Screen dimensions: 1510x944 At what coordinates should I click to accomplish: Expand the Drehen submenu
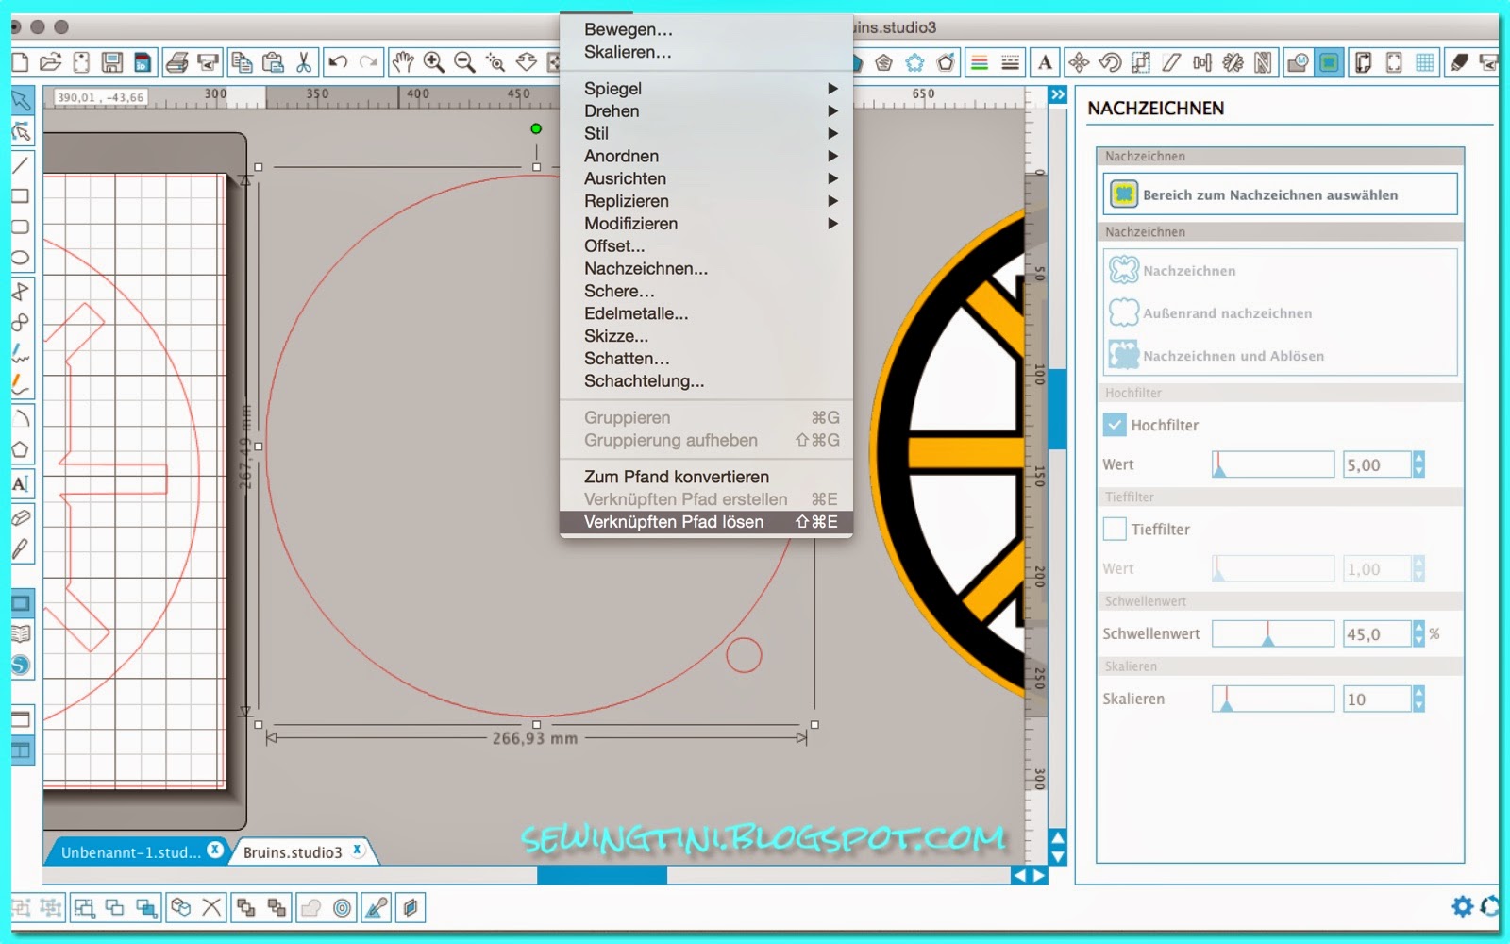[x=706, y=110]
